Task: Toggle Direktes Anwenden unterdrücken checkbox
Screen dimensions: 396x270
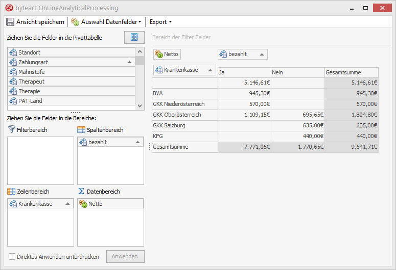Action: 12,257
